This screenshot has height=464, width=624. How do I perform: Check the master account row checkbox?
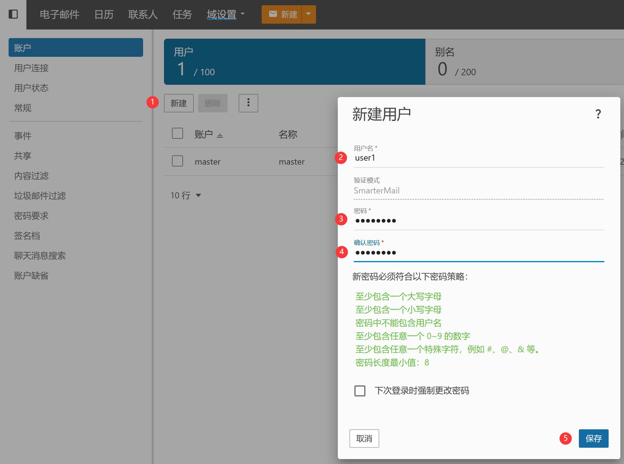click(x=177, y=161)
